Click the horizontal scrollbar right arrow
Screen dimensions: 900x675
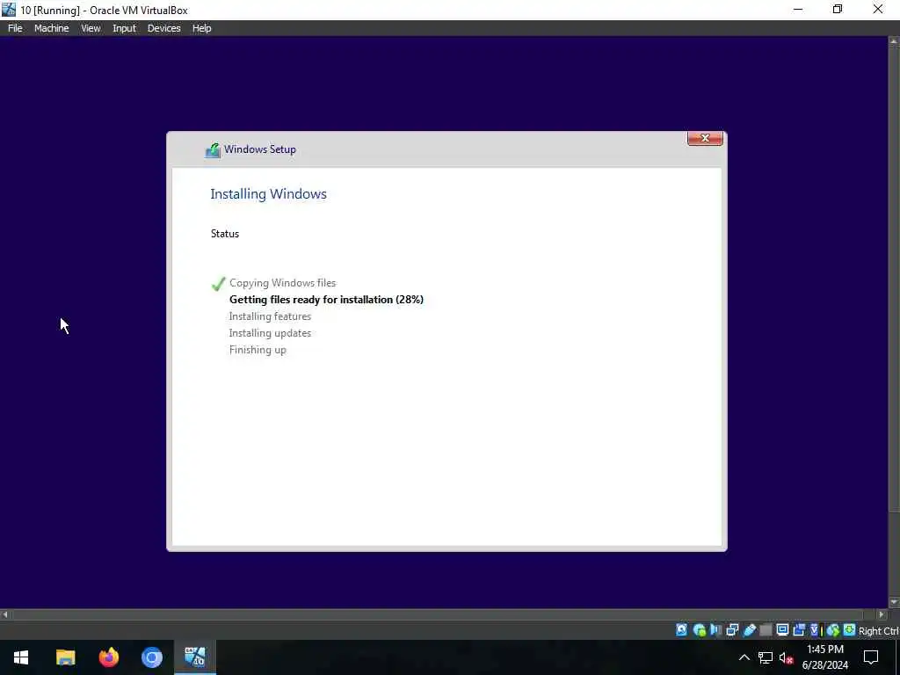coord(882,614)
